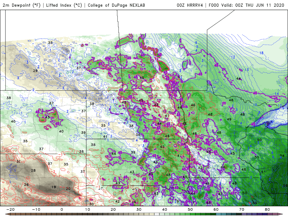
Task: Click the "56" dewpoint value on the map
Action: click(285, 185)
